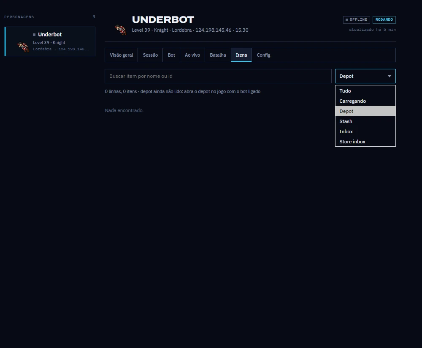The image size is (422, 348).
Task: Choose 'Carregando' from the dropdown list
Action: 365,101
